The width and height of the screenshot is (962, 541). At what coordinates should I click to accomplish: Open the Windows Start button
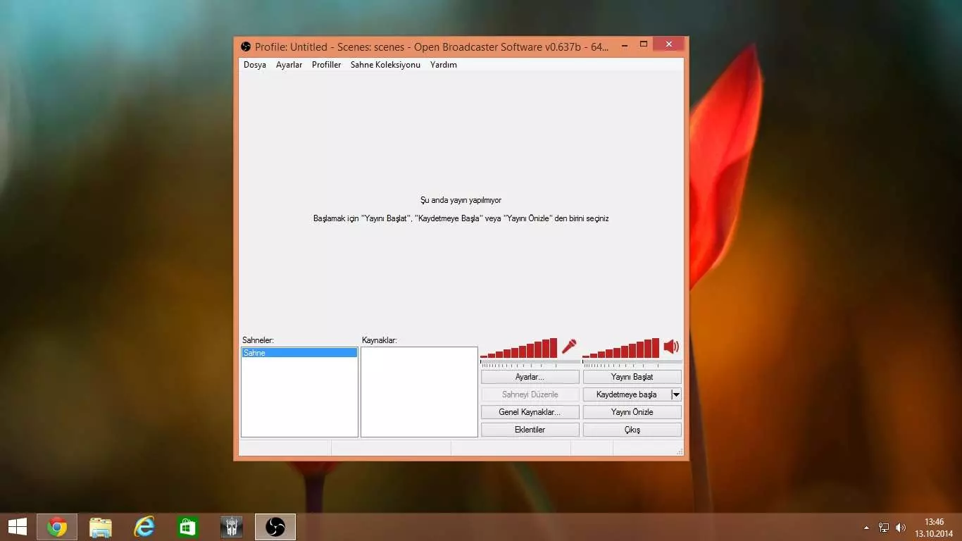[17, 527]
